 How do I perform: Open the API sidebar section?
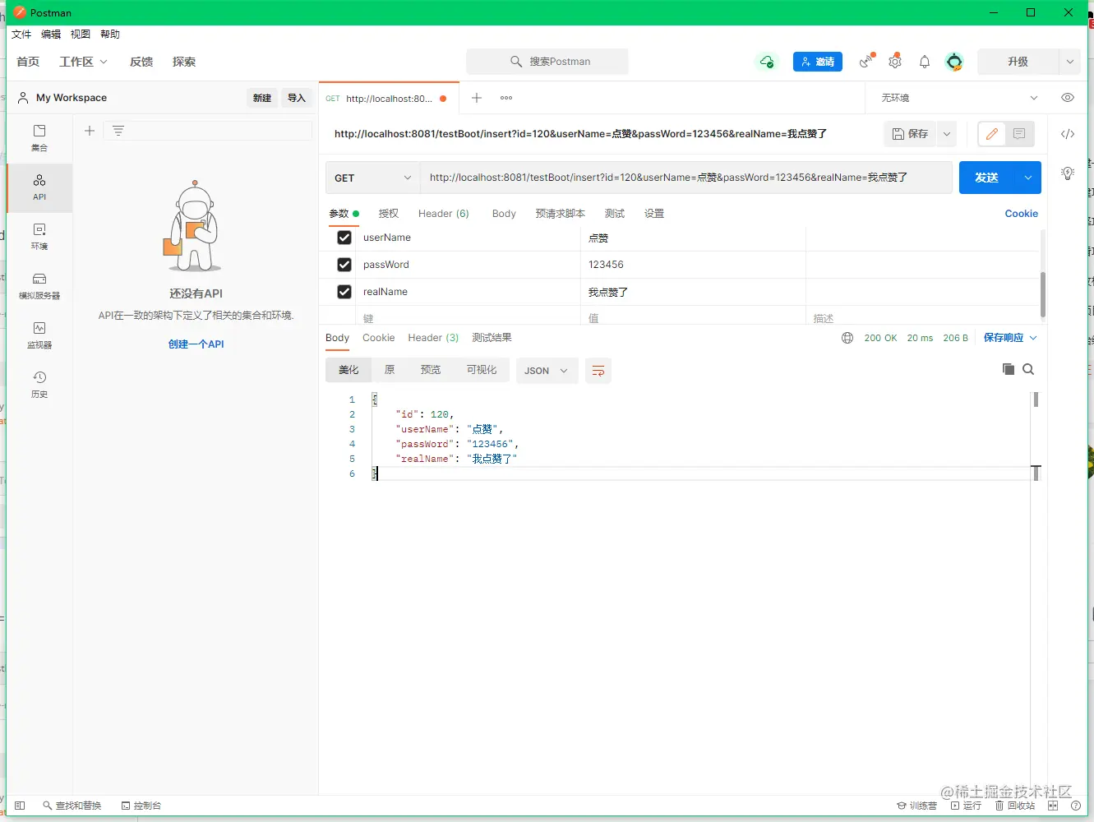click(x=39, y=187)
